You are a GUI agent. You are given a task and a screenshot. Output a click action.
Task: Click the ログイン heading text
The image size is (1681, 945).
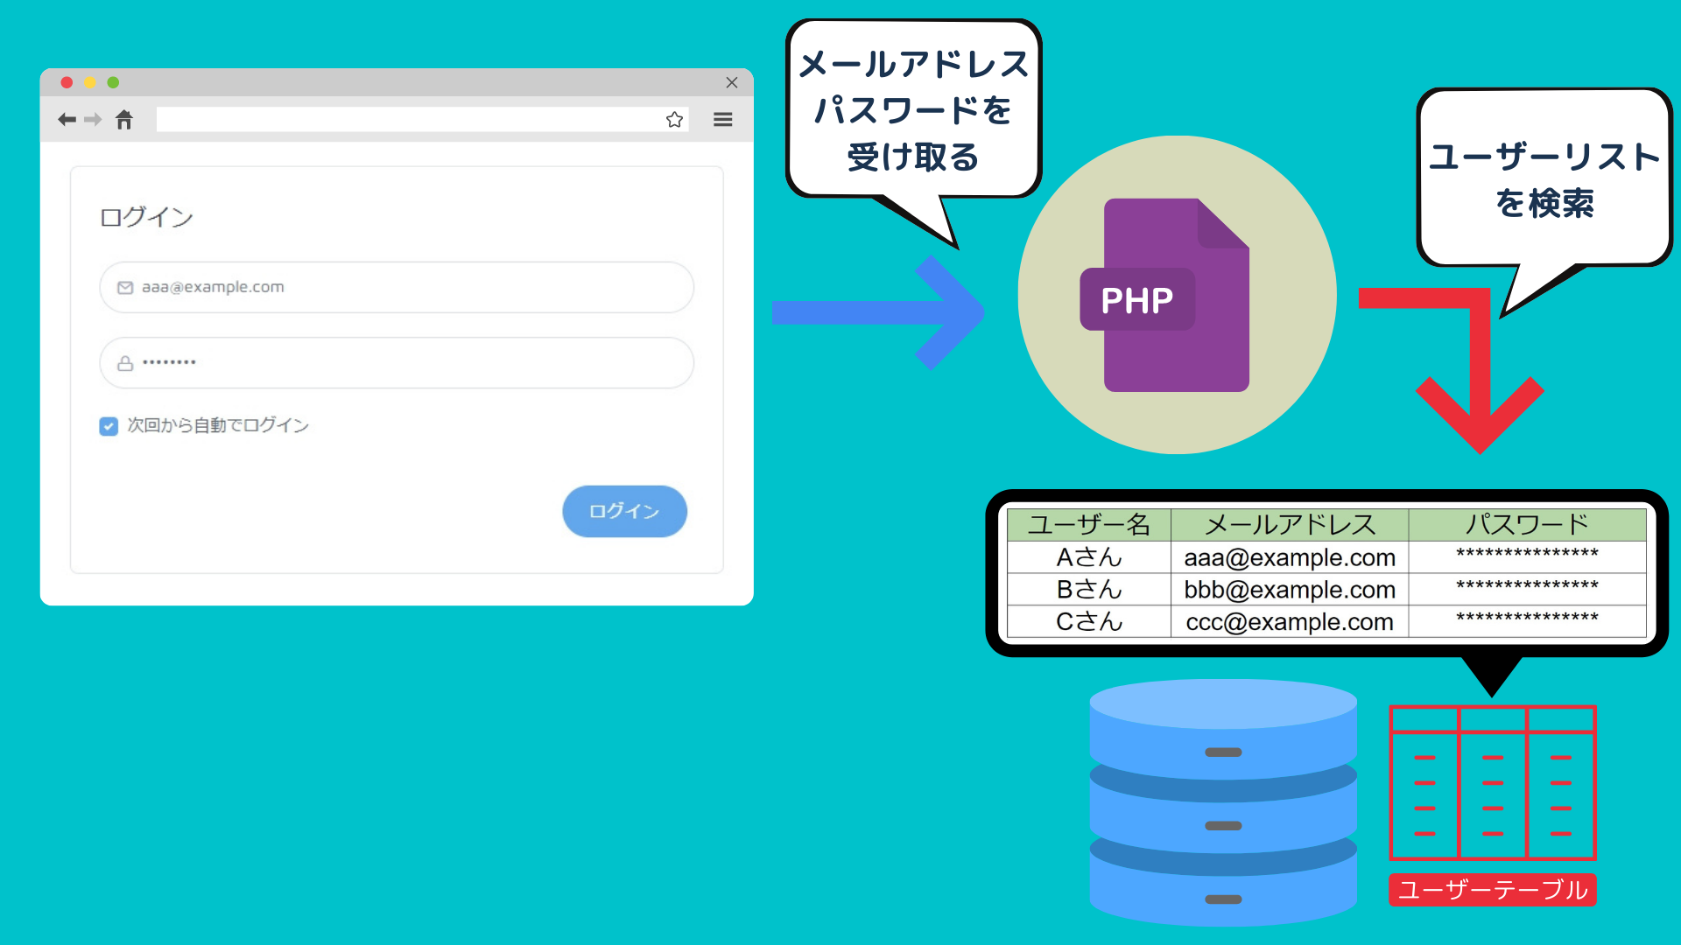[x=146, y=217]
